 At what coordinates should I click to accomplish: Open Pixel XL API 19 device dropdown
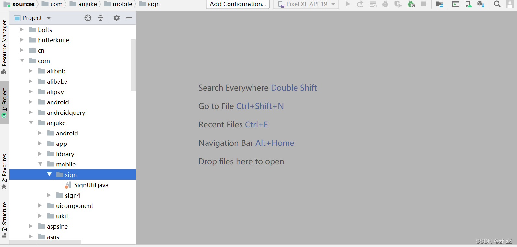pos(306,4)
